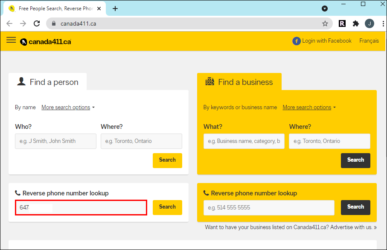Go back with browser back arrow
Screen dimensions: 387x250
point(9,23)
